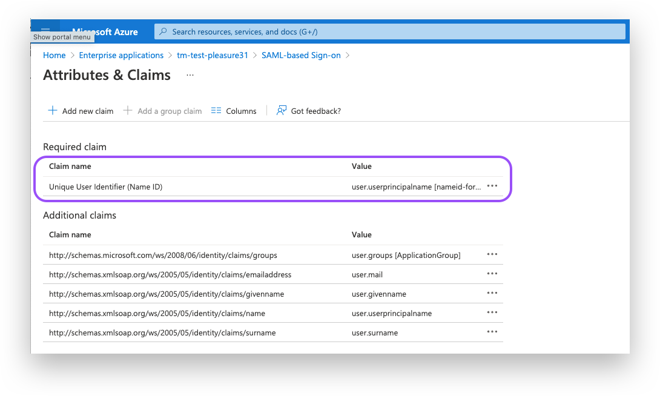Image resolution: width=660 pixels, height=396 pixels.
Task: Click the Columns icon in toolbar
Action: click(x=216, y=111)
